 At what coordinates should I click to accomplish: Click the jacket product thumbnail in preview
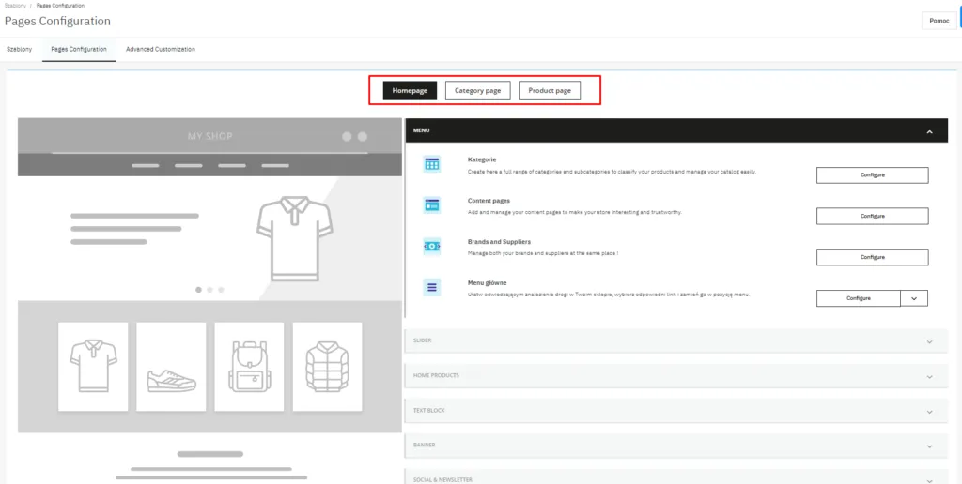(327, 366)
